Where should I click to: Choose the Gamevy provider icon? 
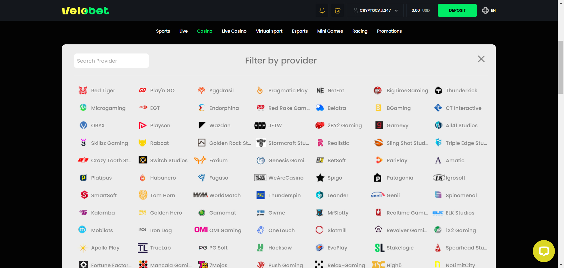point(379,125)
